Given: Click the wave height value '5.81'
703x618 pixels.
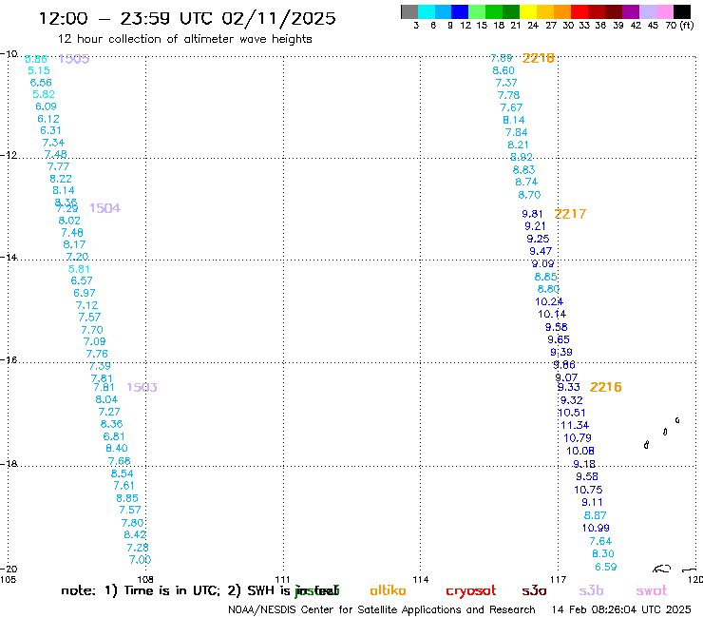Looking at the screenshot, I should 79,269.
